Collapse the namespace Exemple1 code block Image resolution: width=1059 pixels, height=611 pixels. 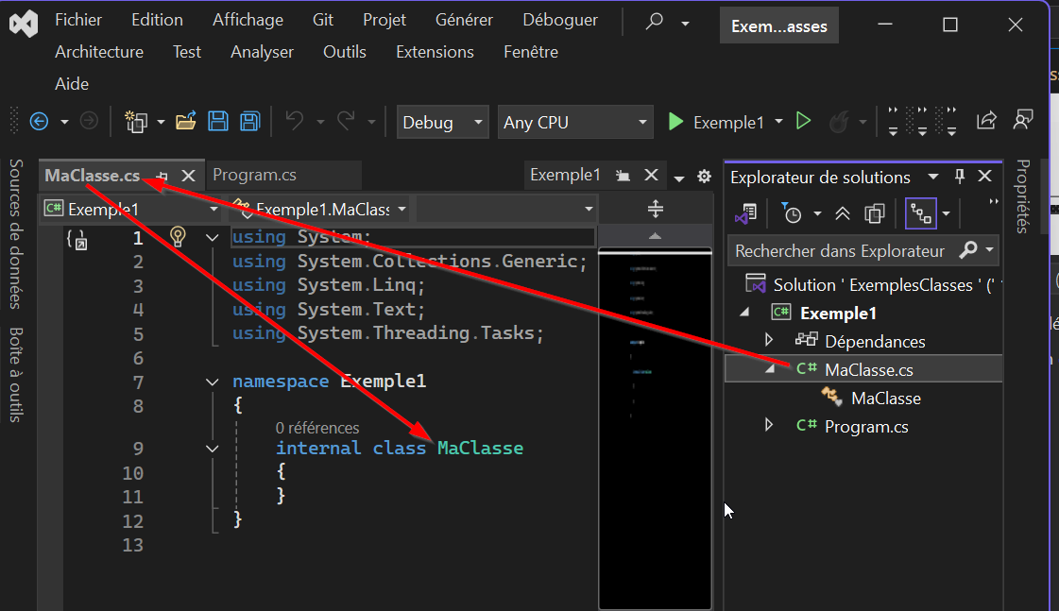tap(212, 382)
